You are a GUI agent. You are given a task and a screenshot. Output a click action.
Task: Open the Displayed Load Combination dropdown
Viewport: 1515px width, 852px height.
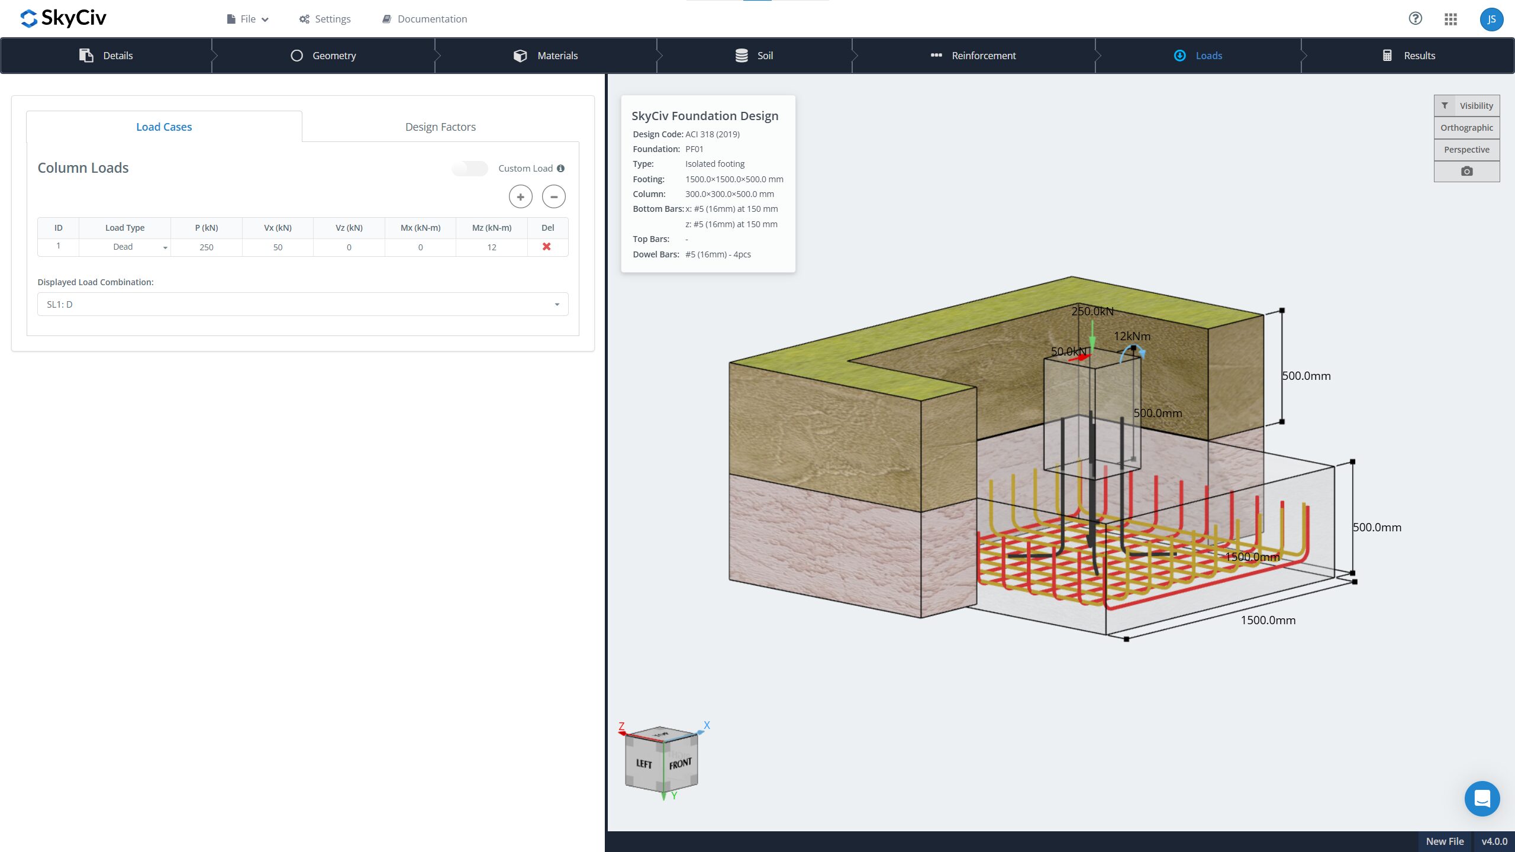click(303, 304)
